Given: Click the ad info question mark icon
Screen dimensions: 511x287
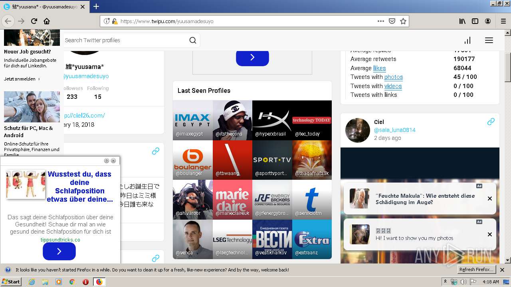Looking at the screenshot, I should pos(107,161).
